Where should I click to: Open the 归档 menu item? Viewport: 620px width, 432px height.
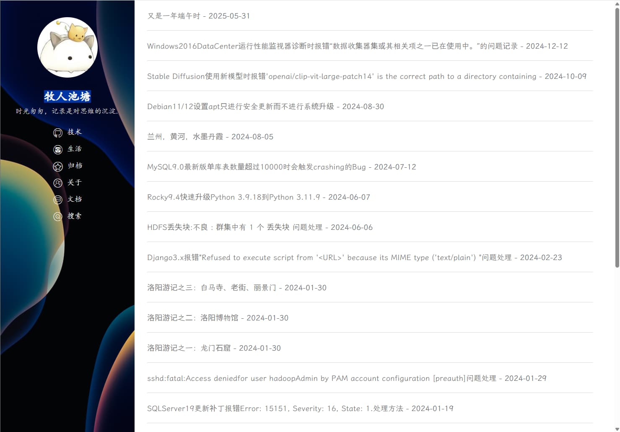click(x=75, y=166)
